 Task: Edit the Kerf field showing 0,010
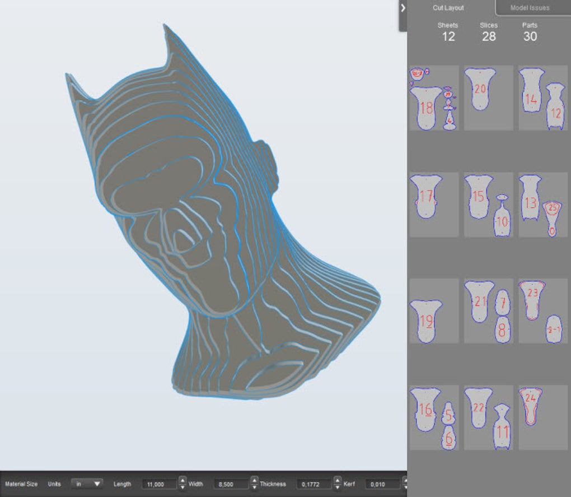pyautogui.click(x=382, y=484)
